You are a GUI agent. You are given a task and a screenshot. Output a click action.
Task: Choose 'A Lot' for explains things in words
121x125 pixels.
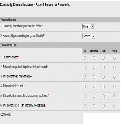coord(103,67)
